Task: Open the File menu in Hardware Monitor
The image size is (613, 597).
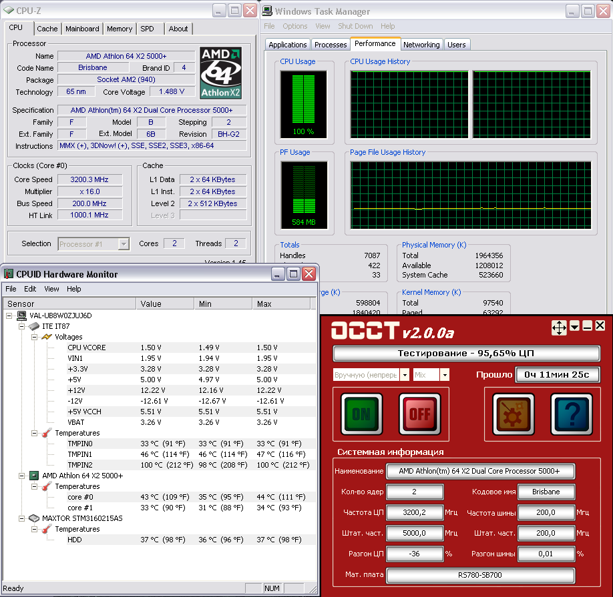Action: click(11, 289)
